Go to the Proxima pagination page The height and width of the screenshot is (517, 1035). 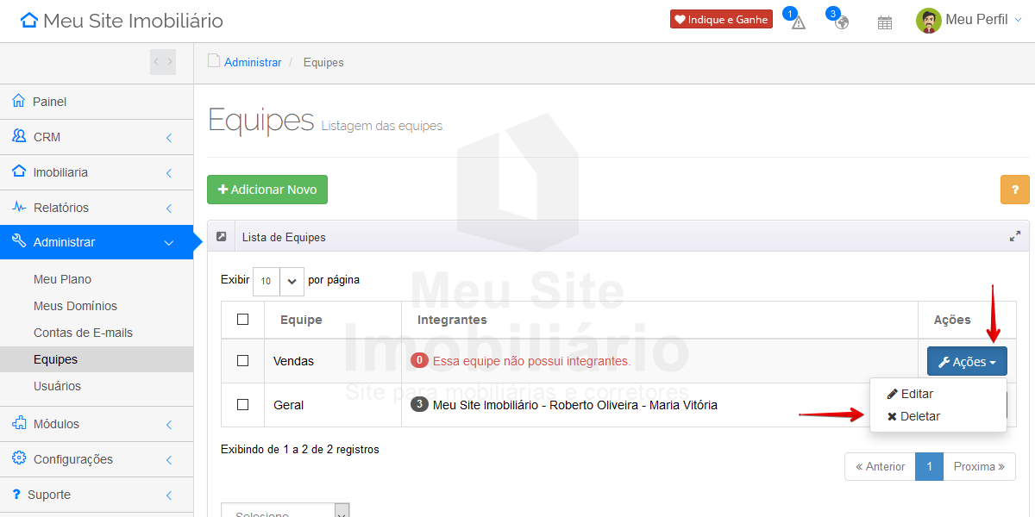coord(979,466)
